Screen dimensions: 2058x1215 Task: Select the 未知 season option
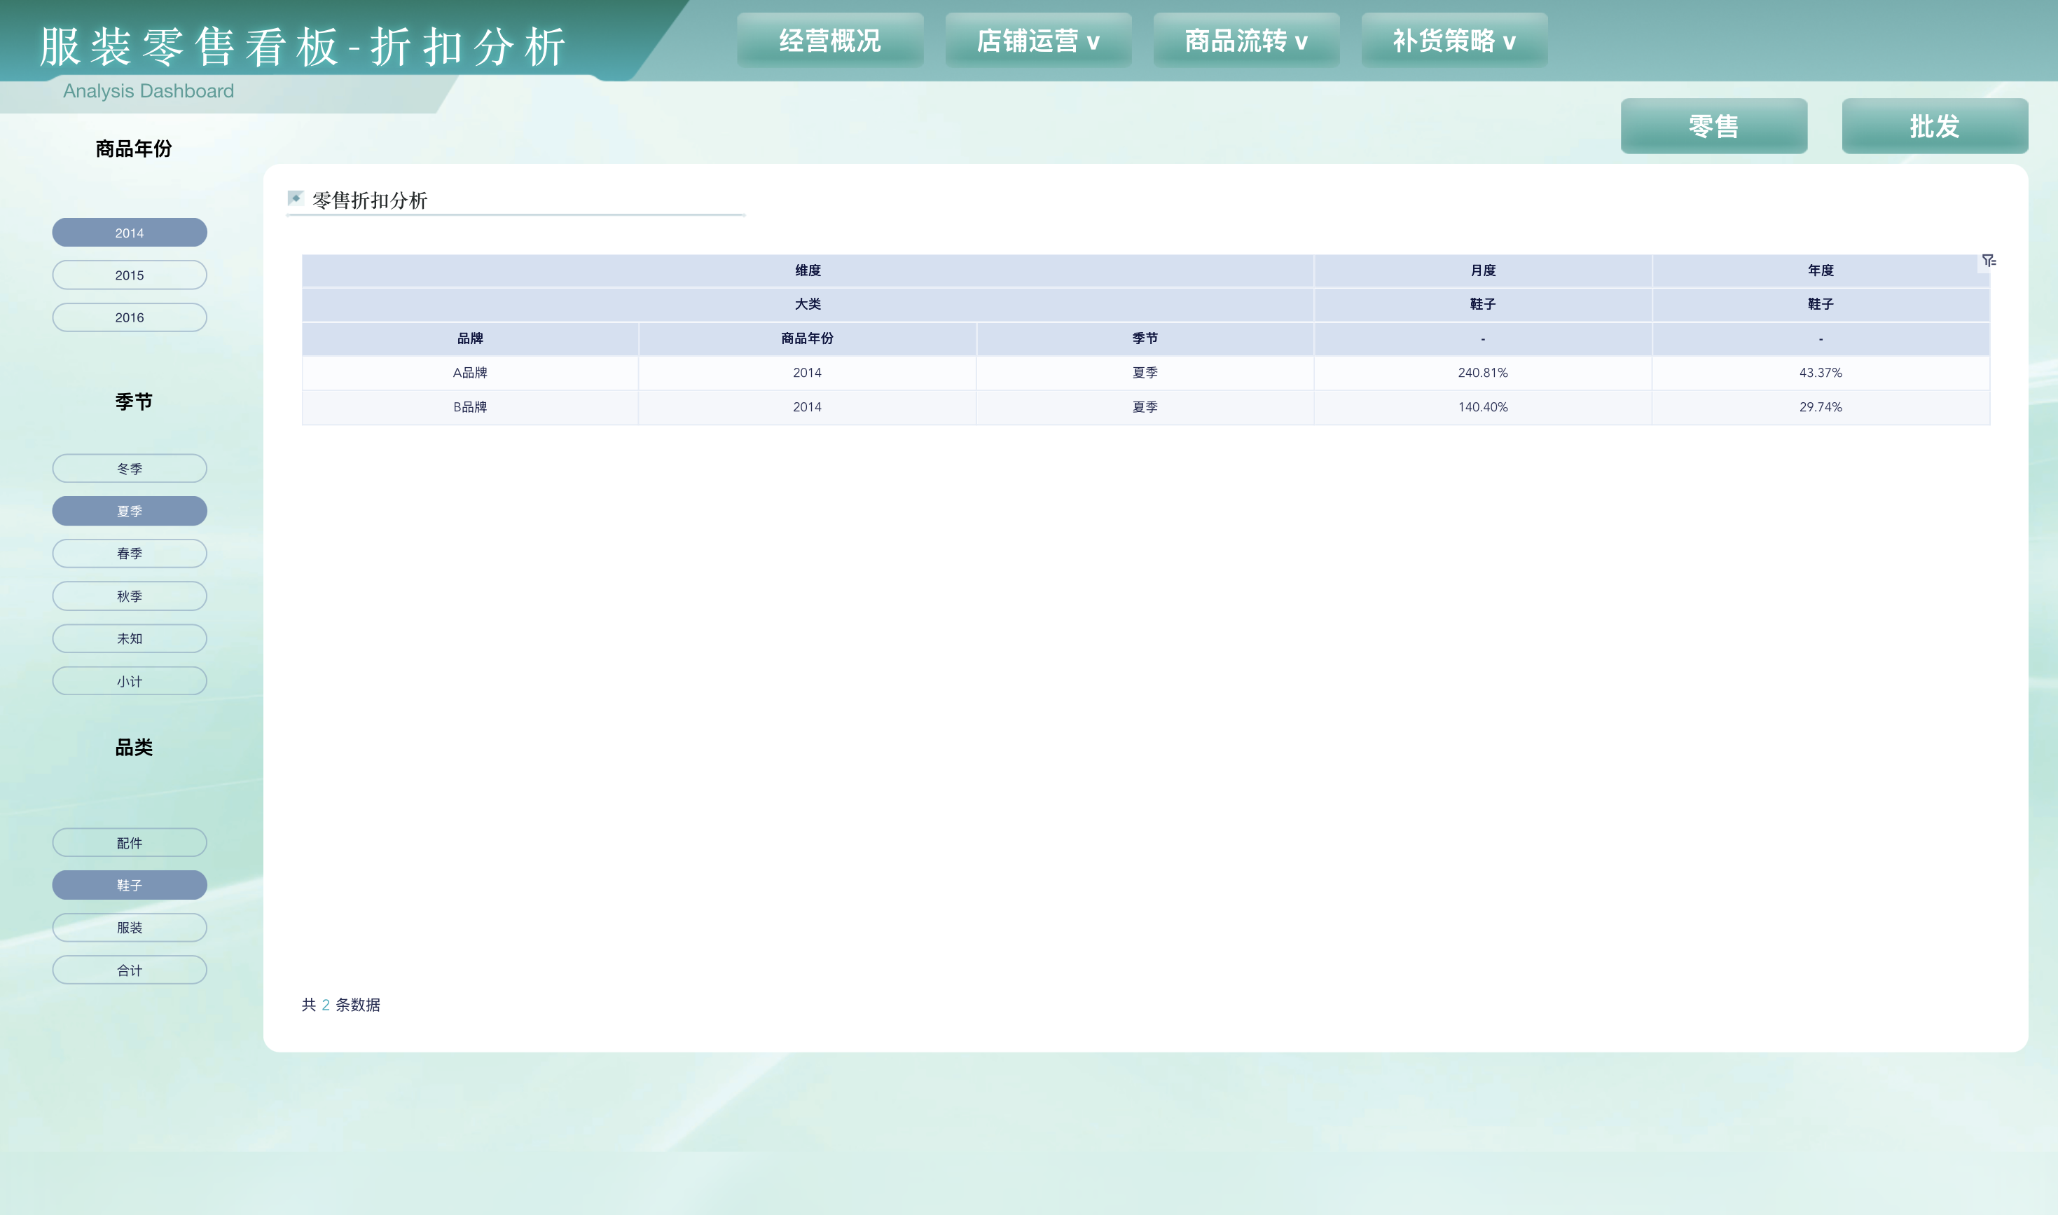coord(128,638)
